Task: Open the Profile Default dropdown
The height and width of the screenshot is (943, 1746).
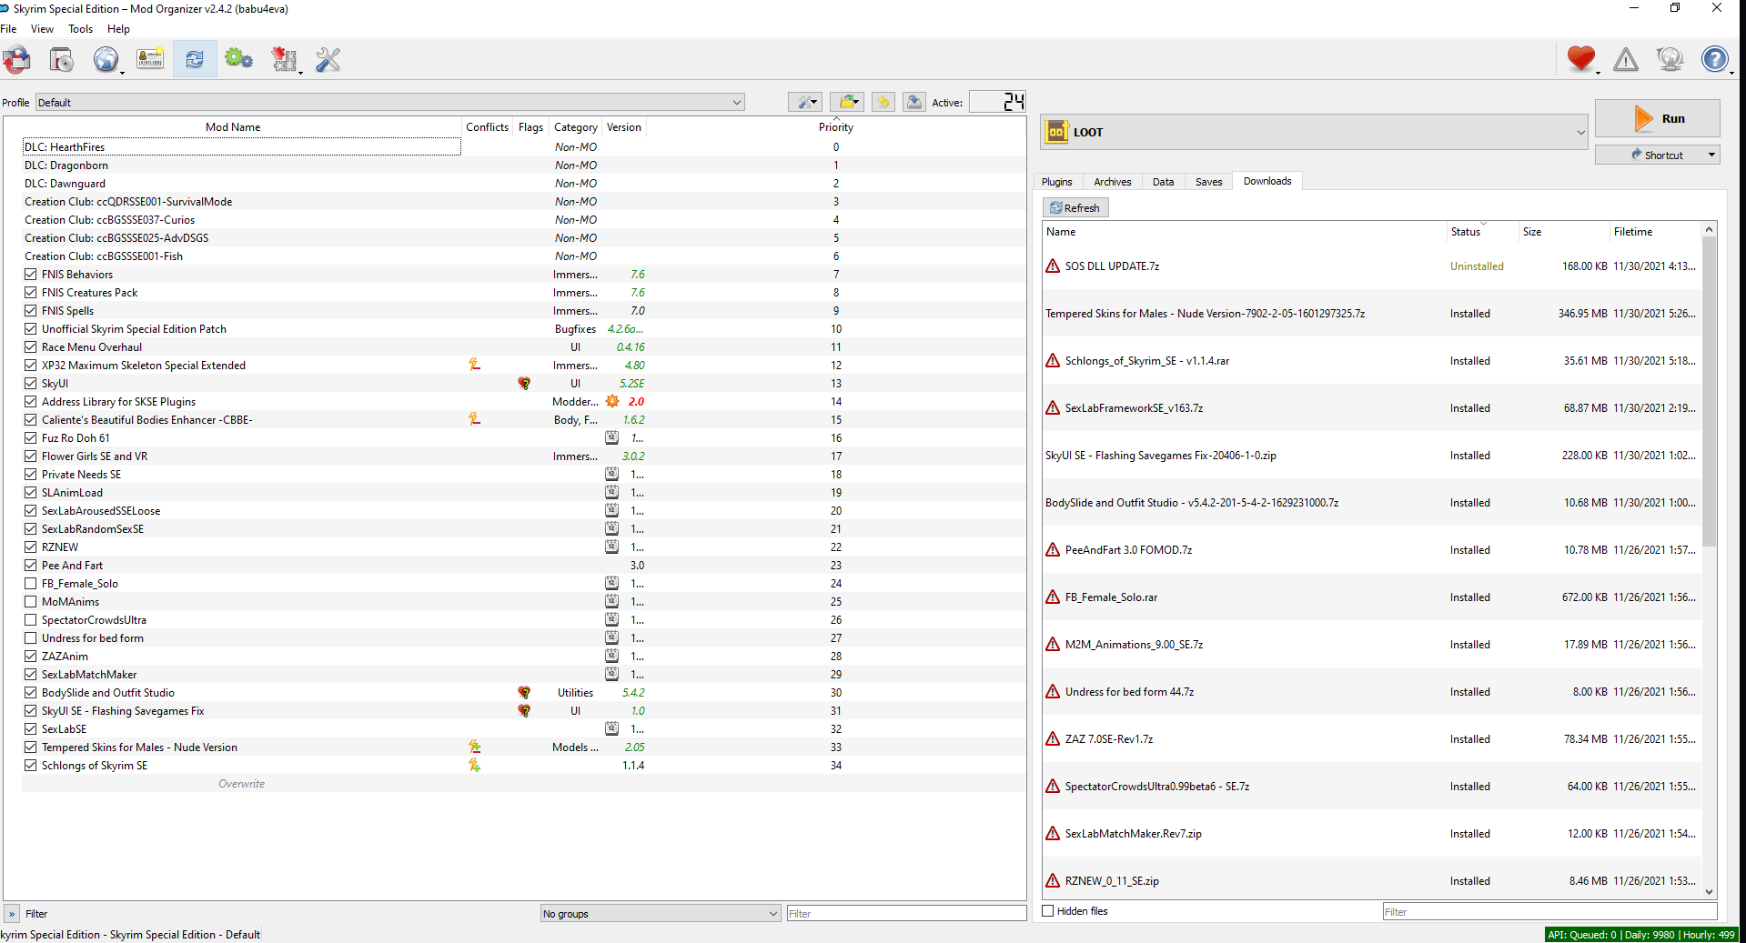Action: click(x=389, y=102)
